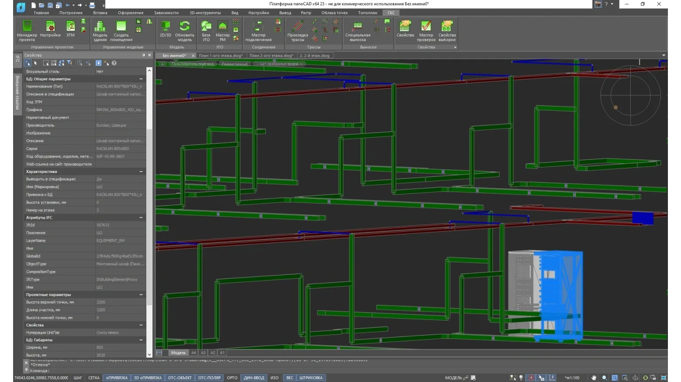Switch to the Главная ribbon tab

pyautogui.click(x=41, y=13)
